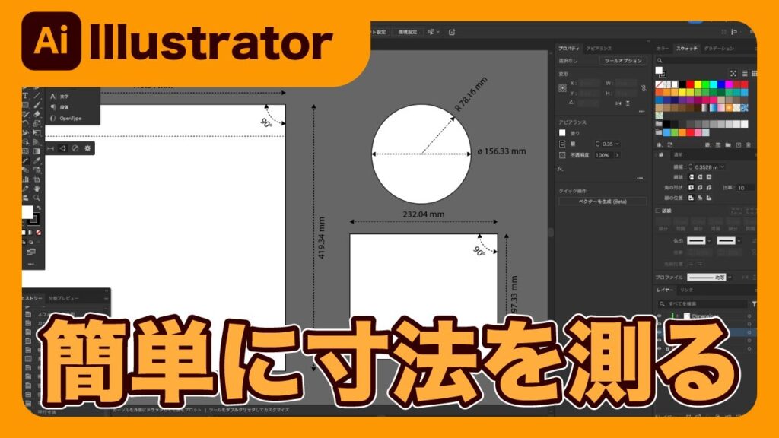This screenshot has height=438, width=779.
Task: Click the 比率 miter limit field
Action: click(x=746, y=188)
